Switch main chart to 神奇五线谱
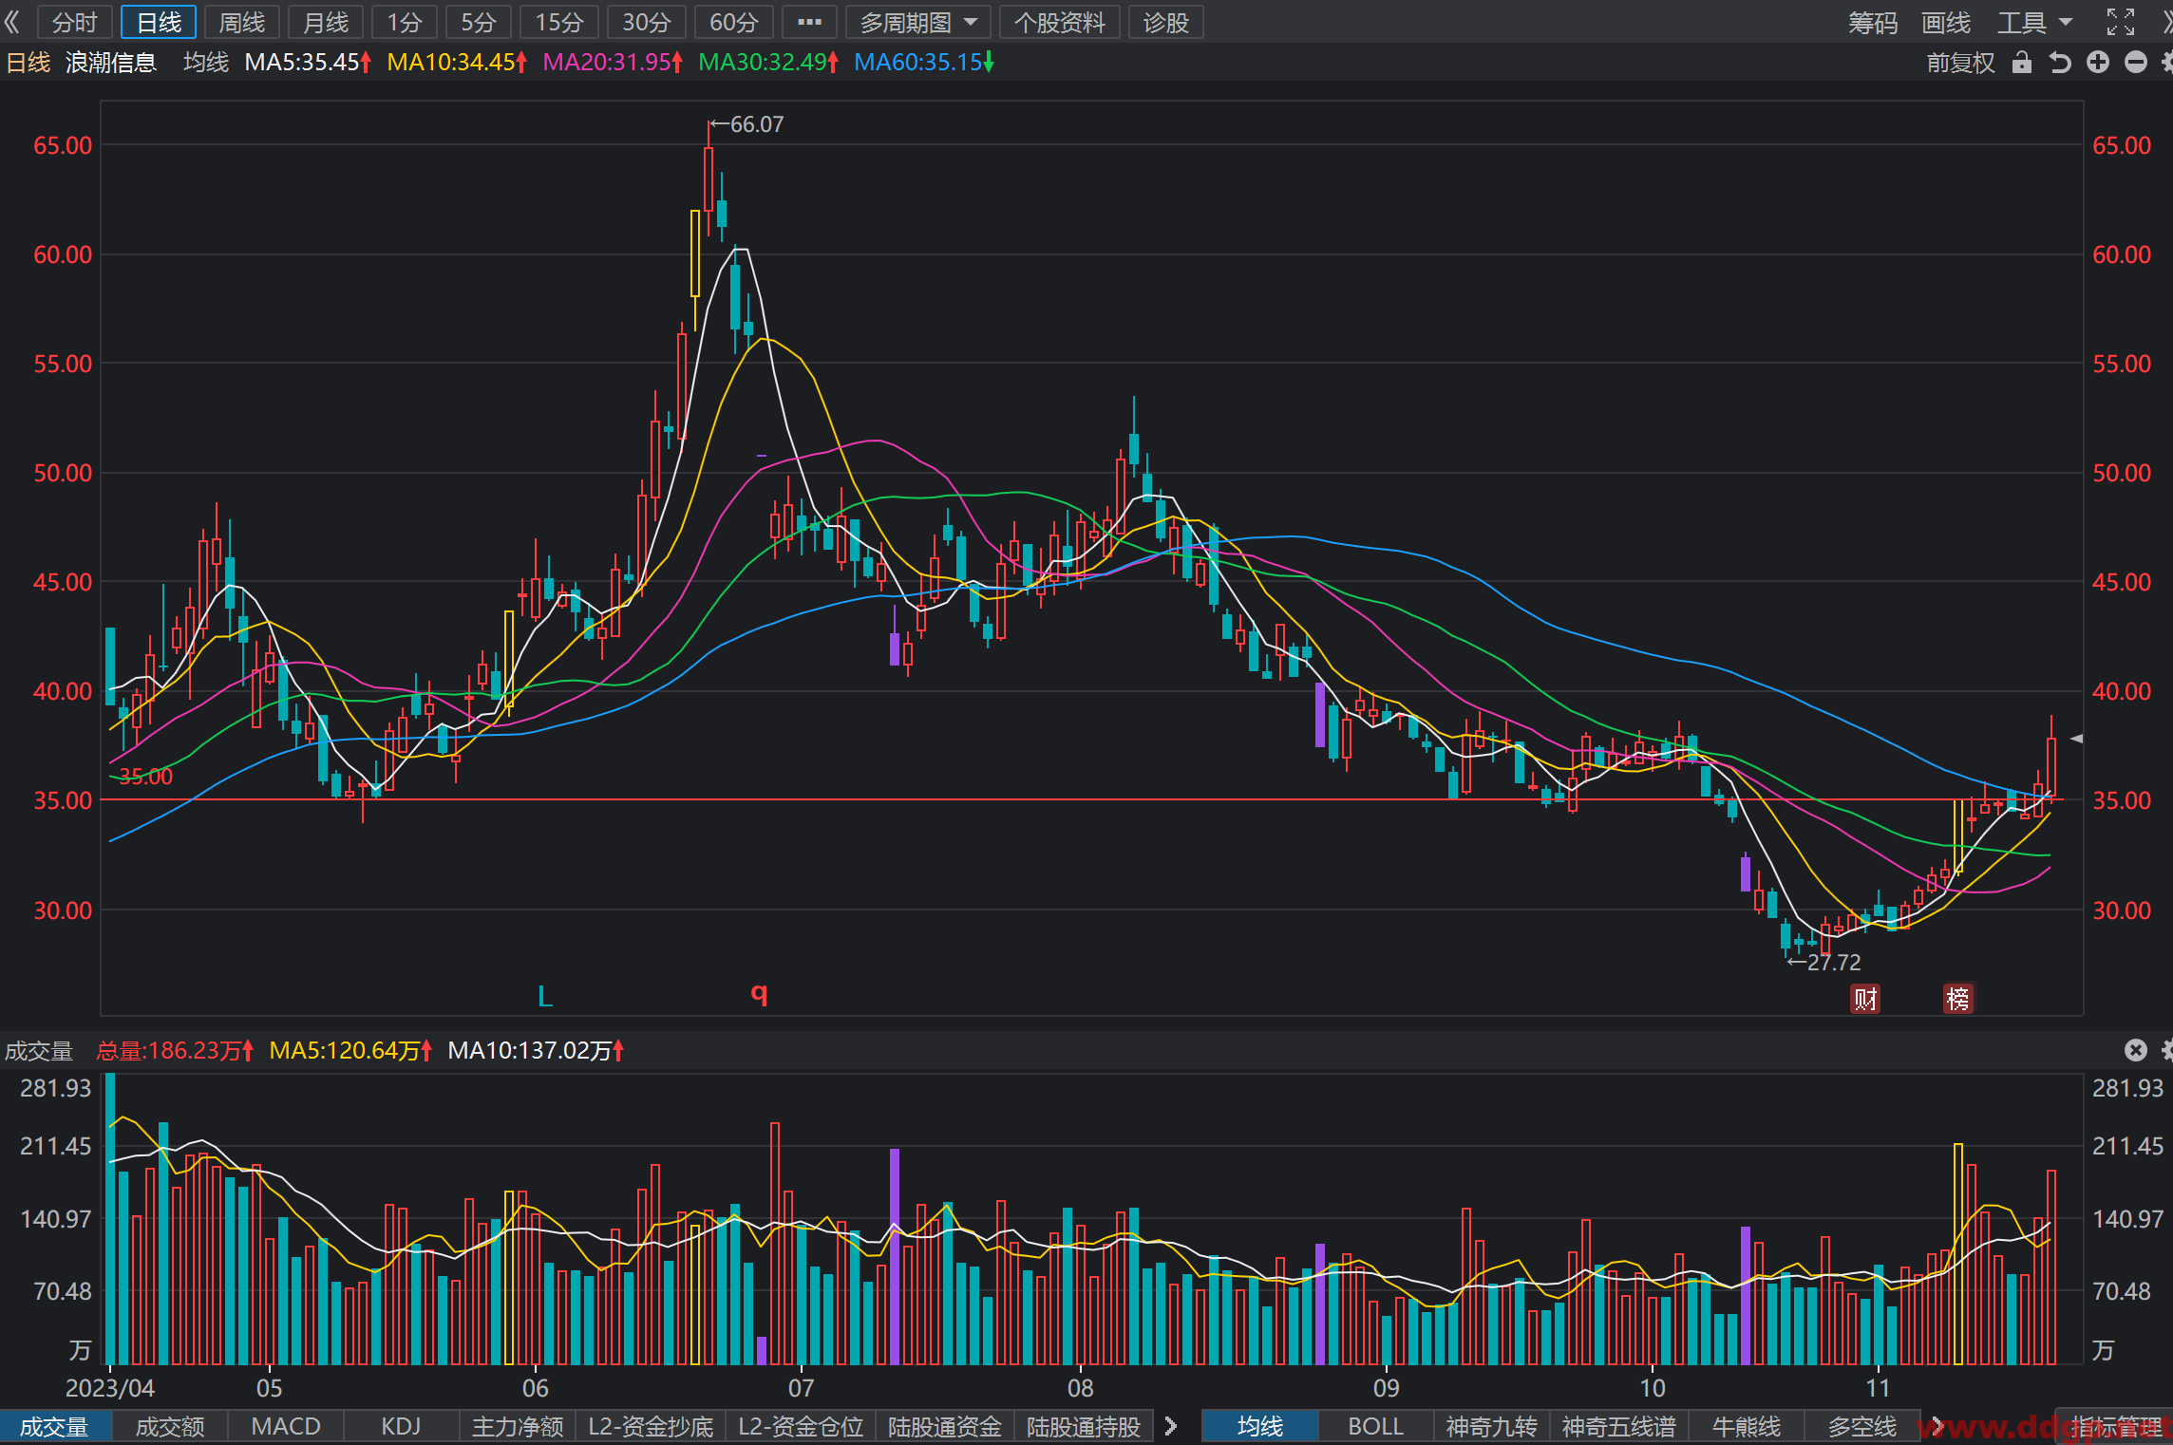The height and width of the screenshot is (1445, 2173). (x=1619, y=1426)
